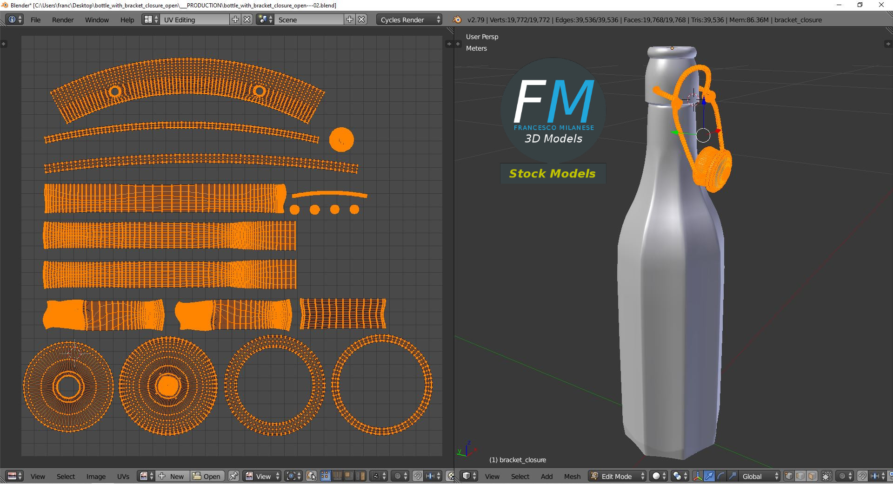Open UV editor's editor type selector
This screenshot has height=484, width=893.
(15, 476)
